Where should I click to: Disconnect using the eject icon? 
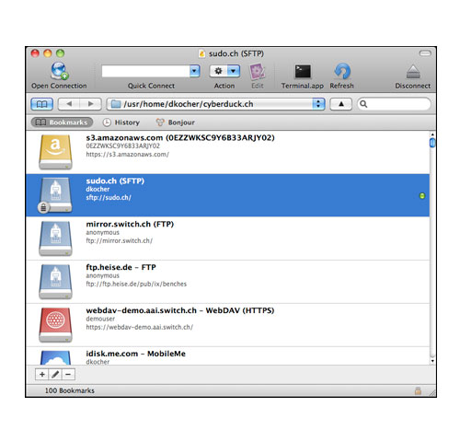point(413,72)
